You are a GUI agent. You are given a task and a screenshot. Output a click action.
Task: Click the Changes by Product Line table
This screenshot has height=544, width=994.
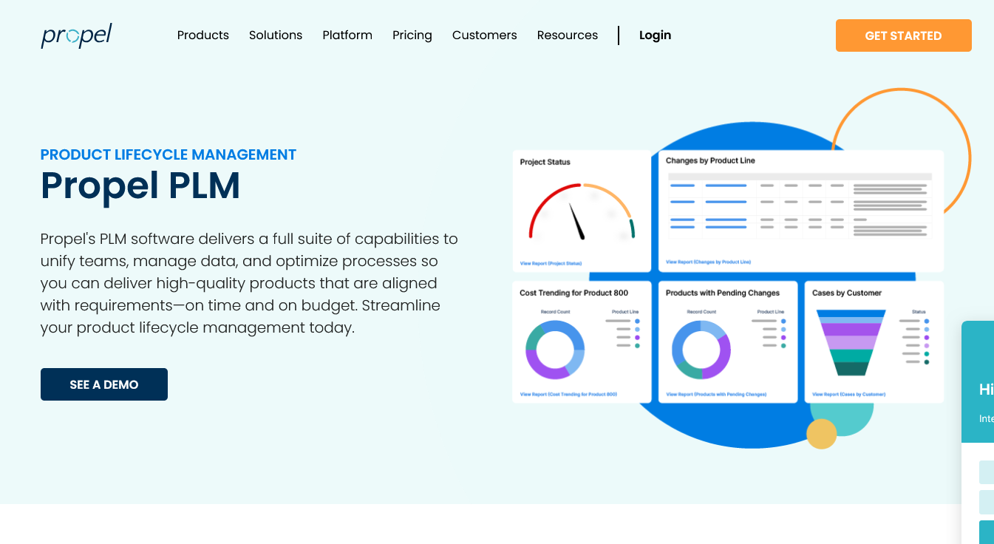[800, 205]
